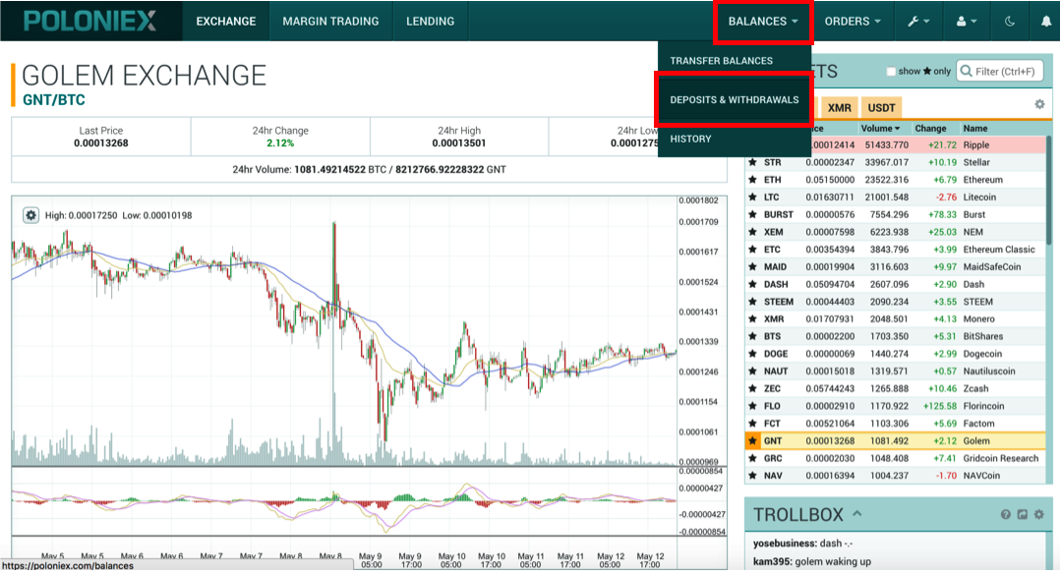Screen dimensions: 1061x571
Task: Pop out the Trollbox window
Action: tap(1023, 515)
